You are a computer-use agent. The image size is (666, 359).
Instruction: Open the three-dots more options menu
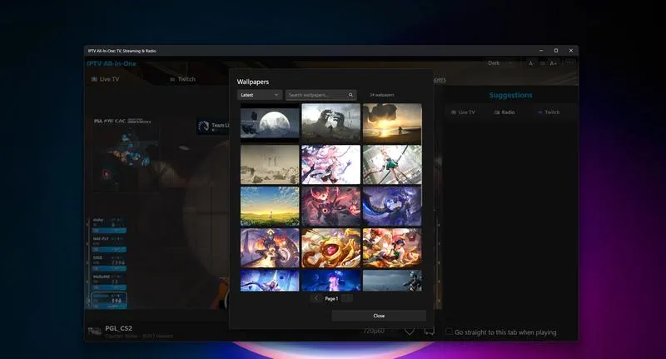[569, 63]
